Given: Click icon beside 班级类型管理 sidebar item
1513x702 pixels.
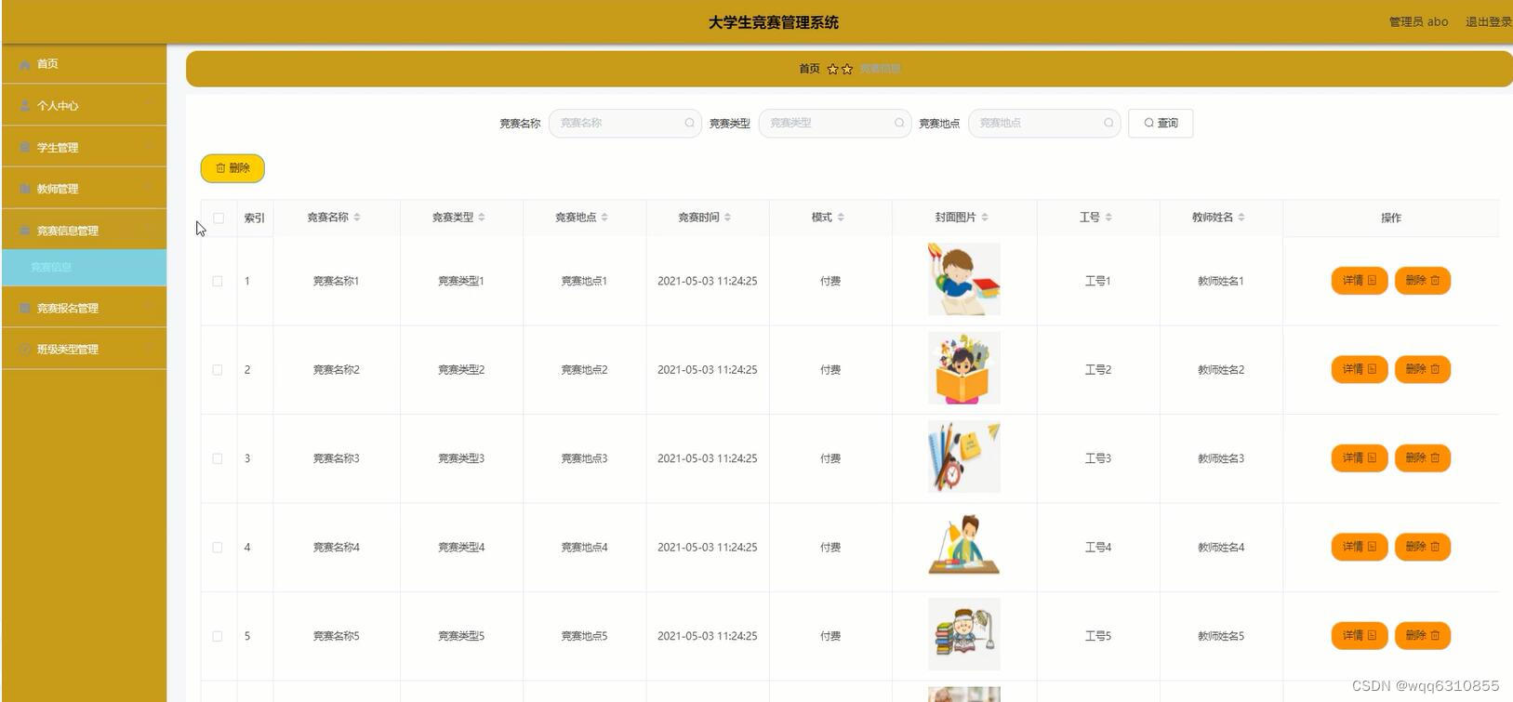Looking at the screenshot, I should (x=25, y=350).
